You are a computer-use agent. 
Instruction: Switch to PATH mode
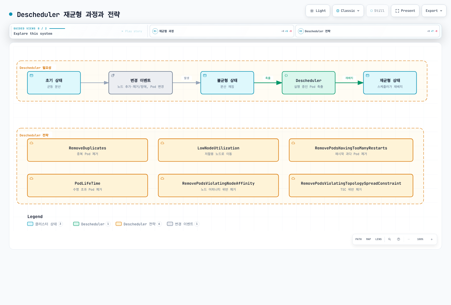pos(359,239)
